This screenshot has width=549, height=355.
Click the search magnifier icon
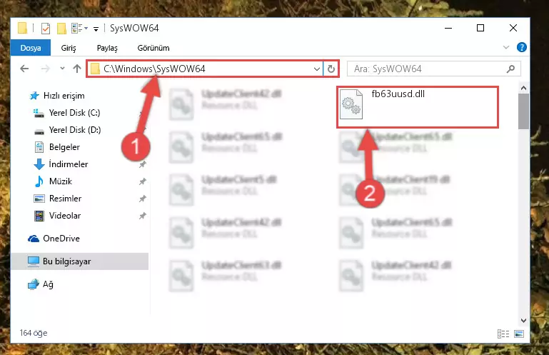tap(510, 69)
